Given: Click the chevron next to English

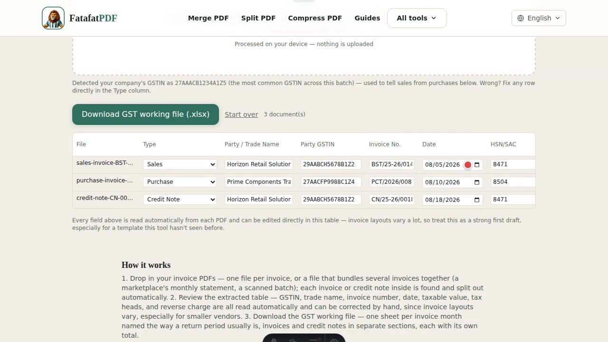Looking at the screenshot, I should click(558, 18).
